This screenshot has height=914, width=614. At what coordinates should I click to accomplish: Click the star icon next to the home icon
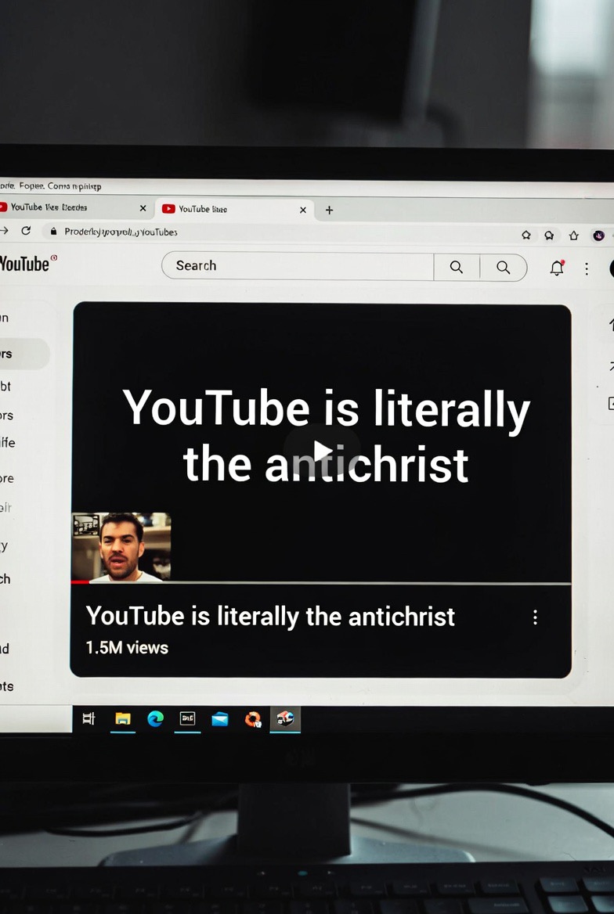point(549,235)
